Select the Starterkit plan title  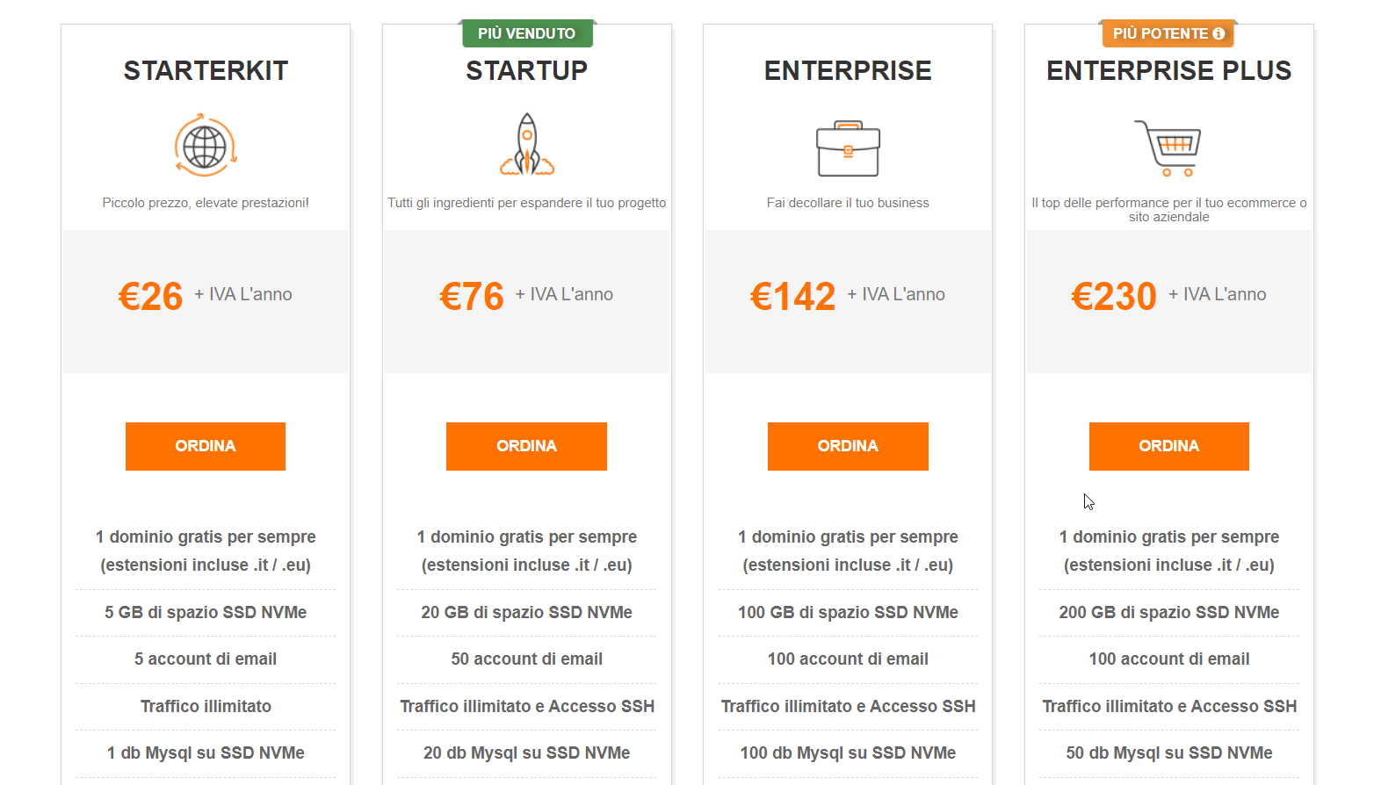[206, 71]
